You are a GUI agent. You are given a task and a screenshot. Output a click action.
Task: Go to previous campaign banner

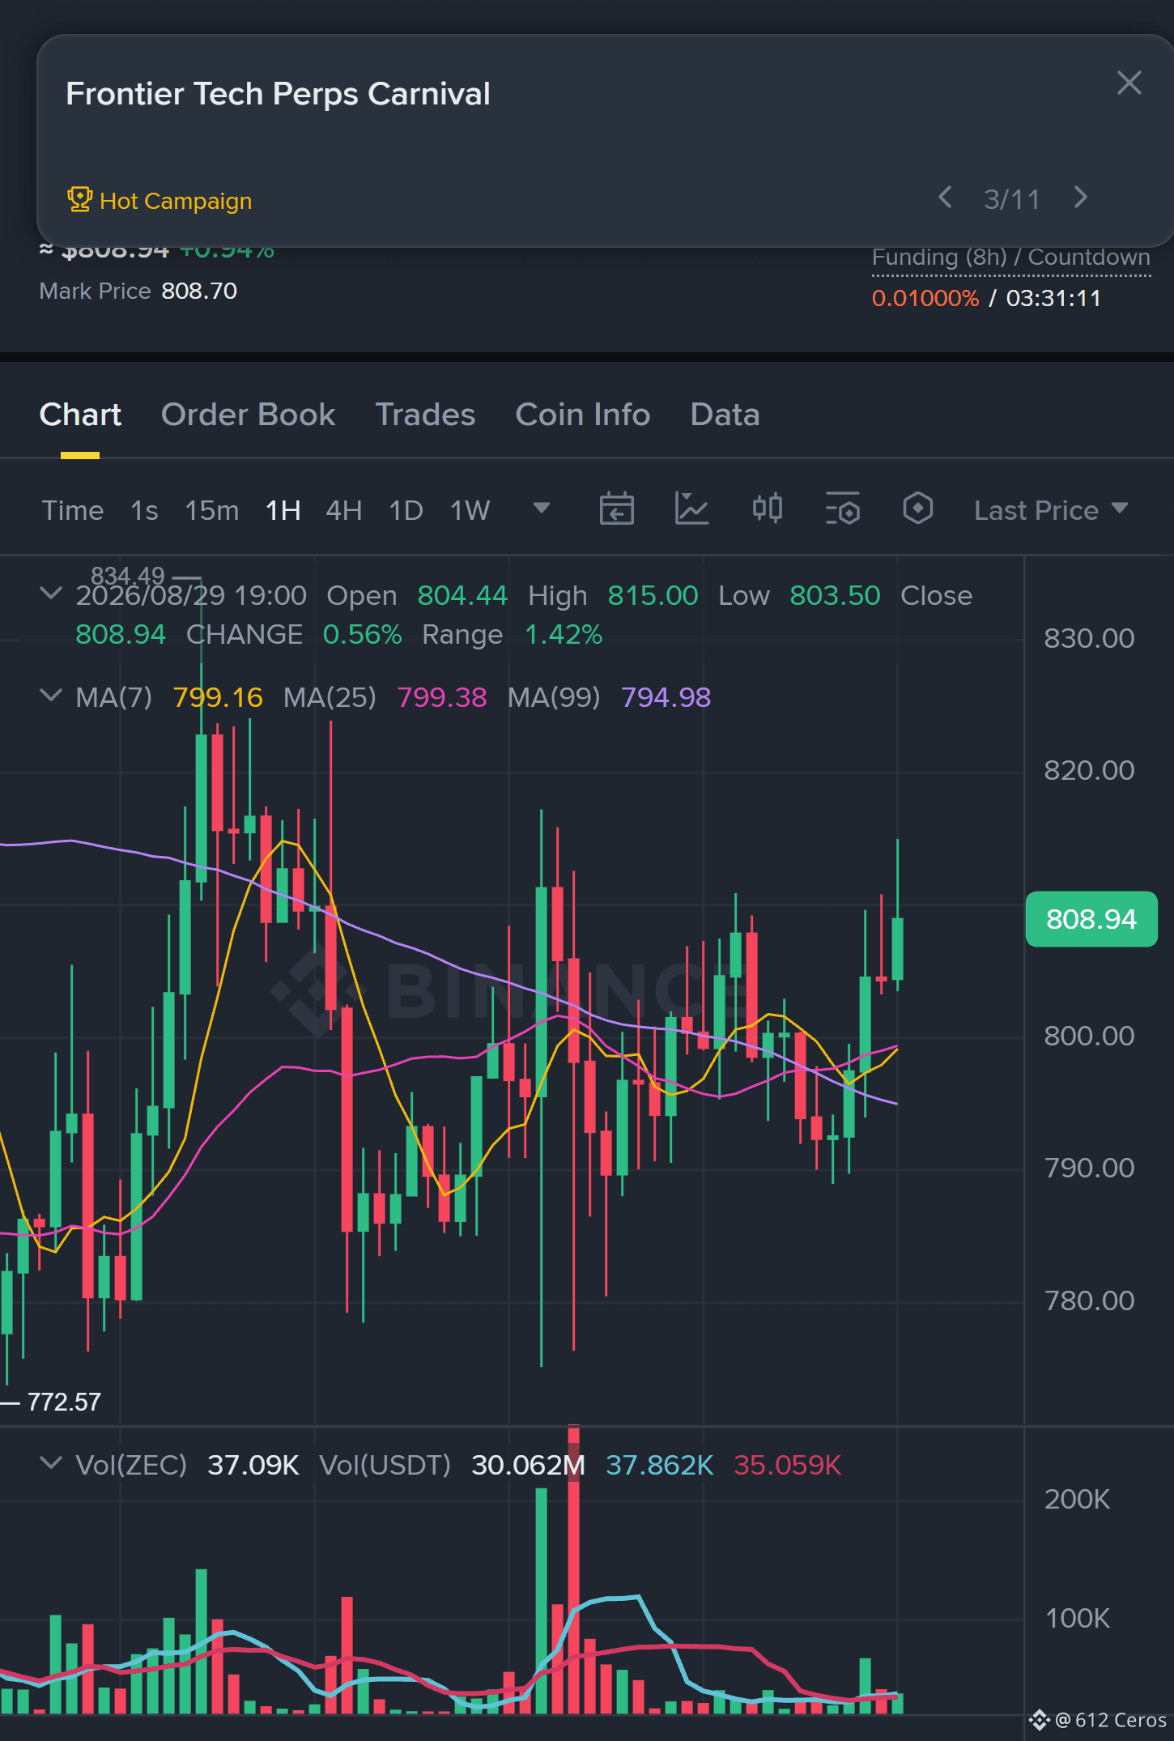945,198
